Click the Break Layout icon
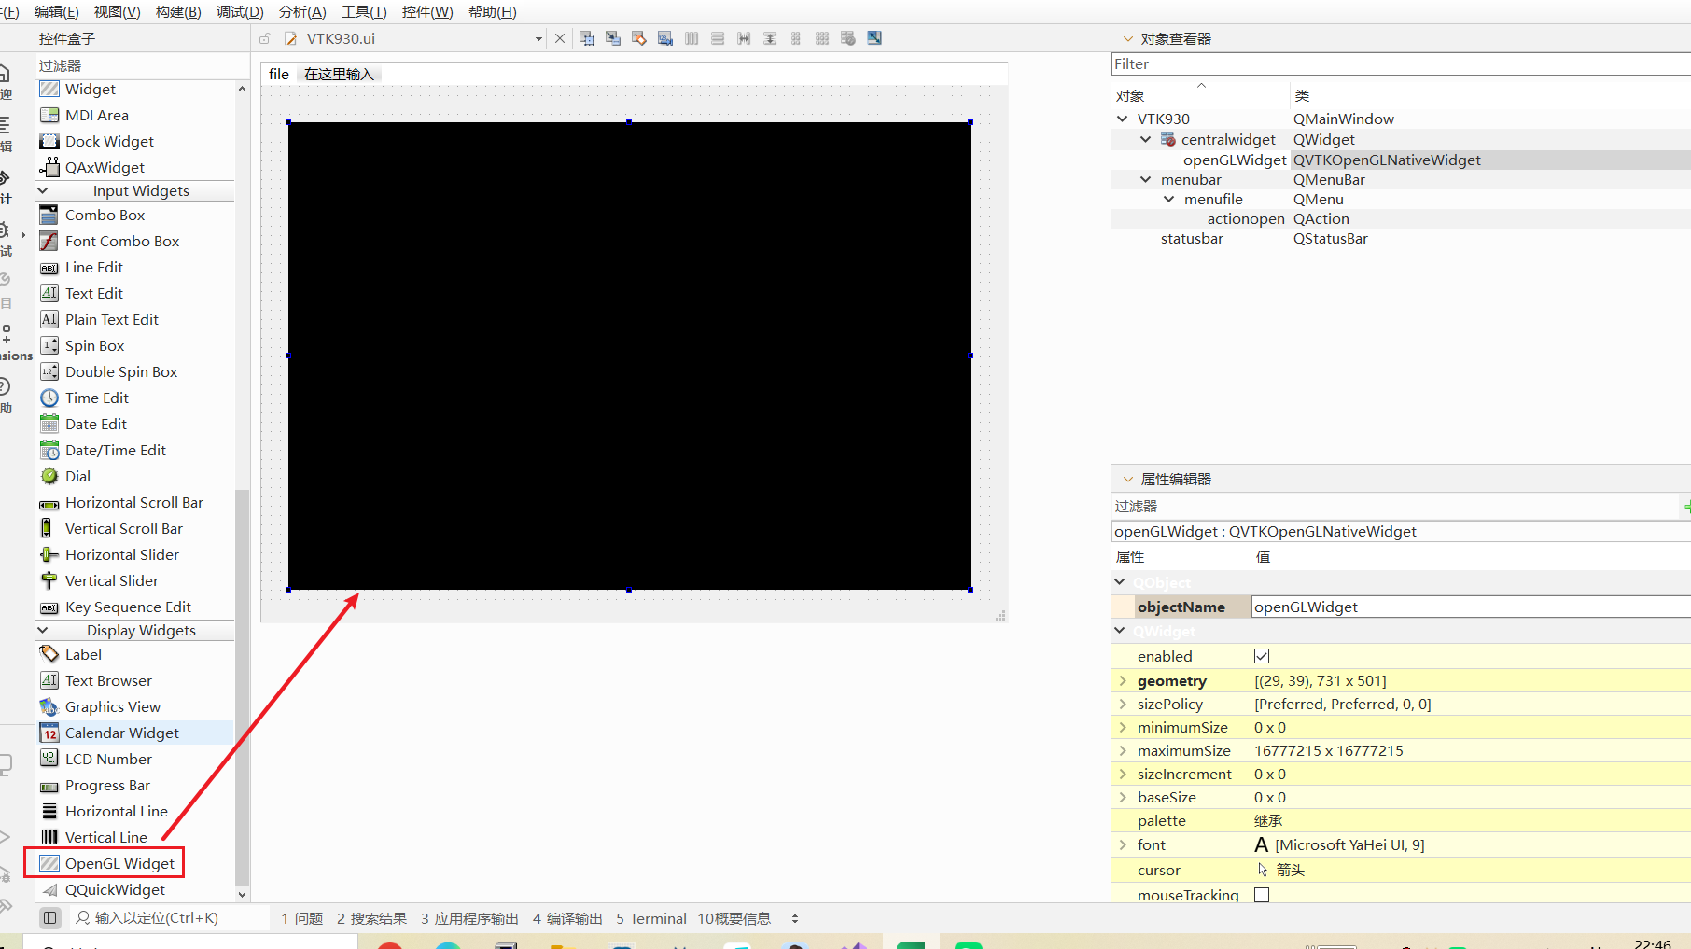Image resolution: width=1691 pixels, height=949 pixels. pyautogui.click(x=848, y=38)
